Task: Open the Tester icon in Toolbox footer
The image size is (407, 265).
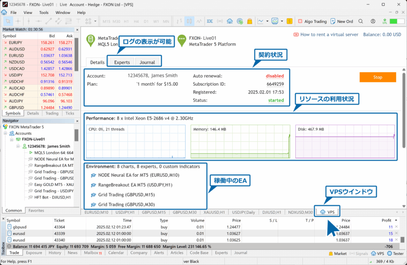Action: [x=395, y=253]
